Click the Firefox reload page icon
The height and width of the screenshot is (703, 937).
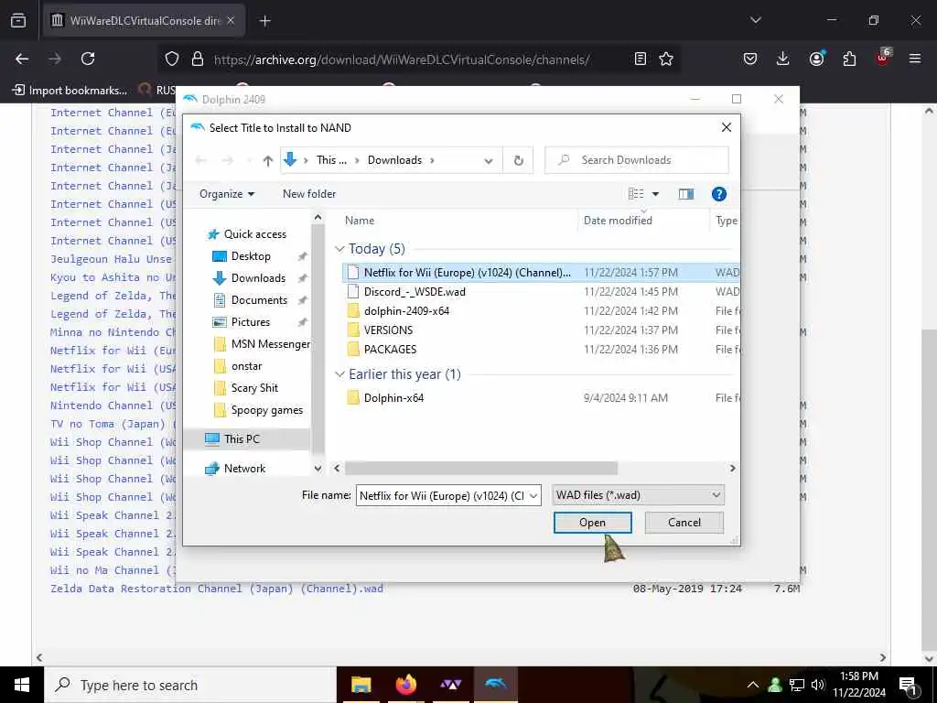point(88,59)
